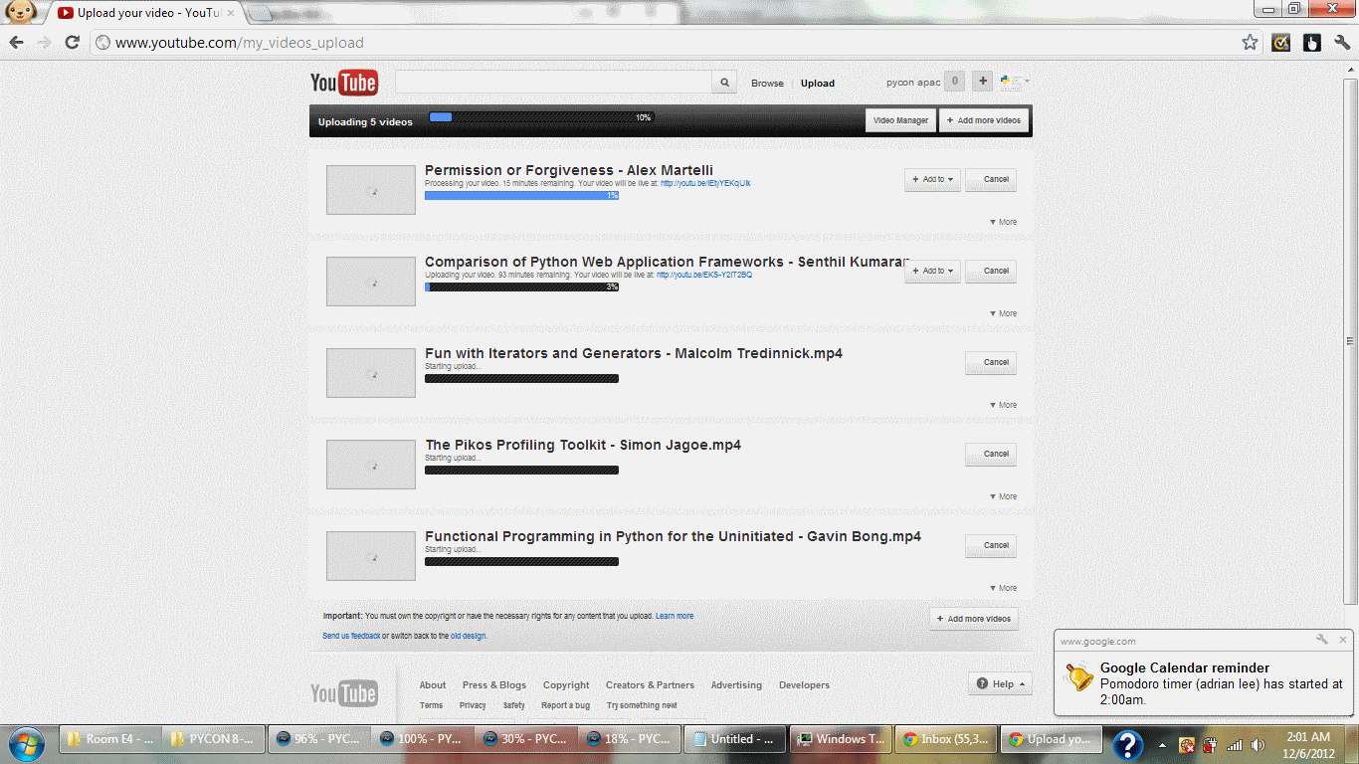Viewport: 1359px width, 764px height.
Task: Open a new browser tab
Action: pyautogui.click(x=260, y=13)
